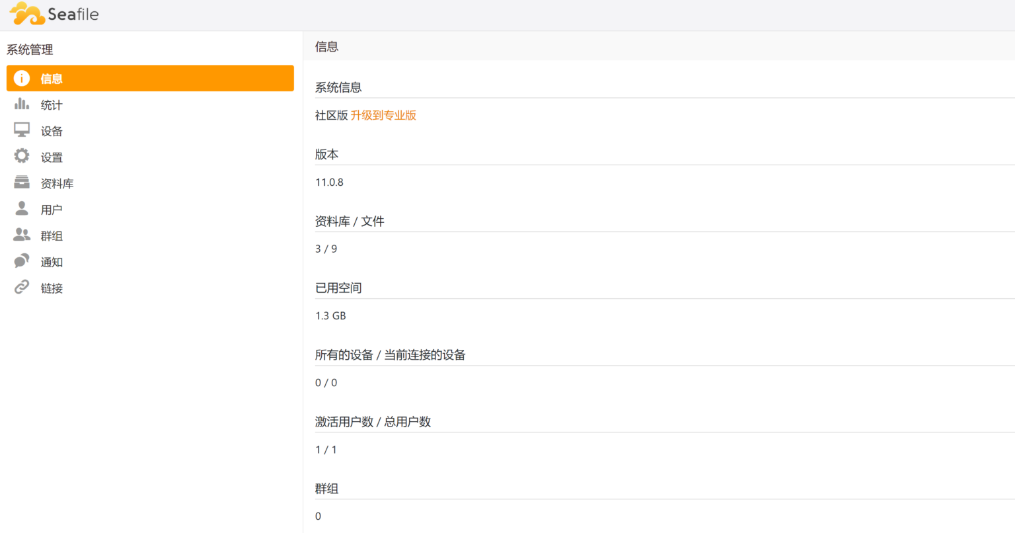Screen dimensions: 1015x533
Task: Click the 社区版 edition label
Action: point(330,115)
